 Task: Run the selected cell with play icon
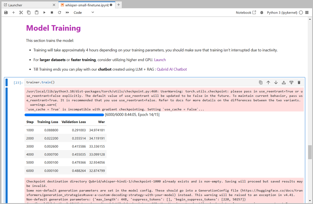44,13
